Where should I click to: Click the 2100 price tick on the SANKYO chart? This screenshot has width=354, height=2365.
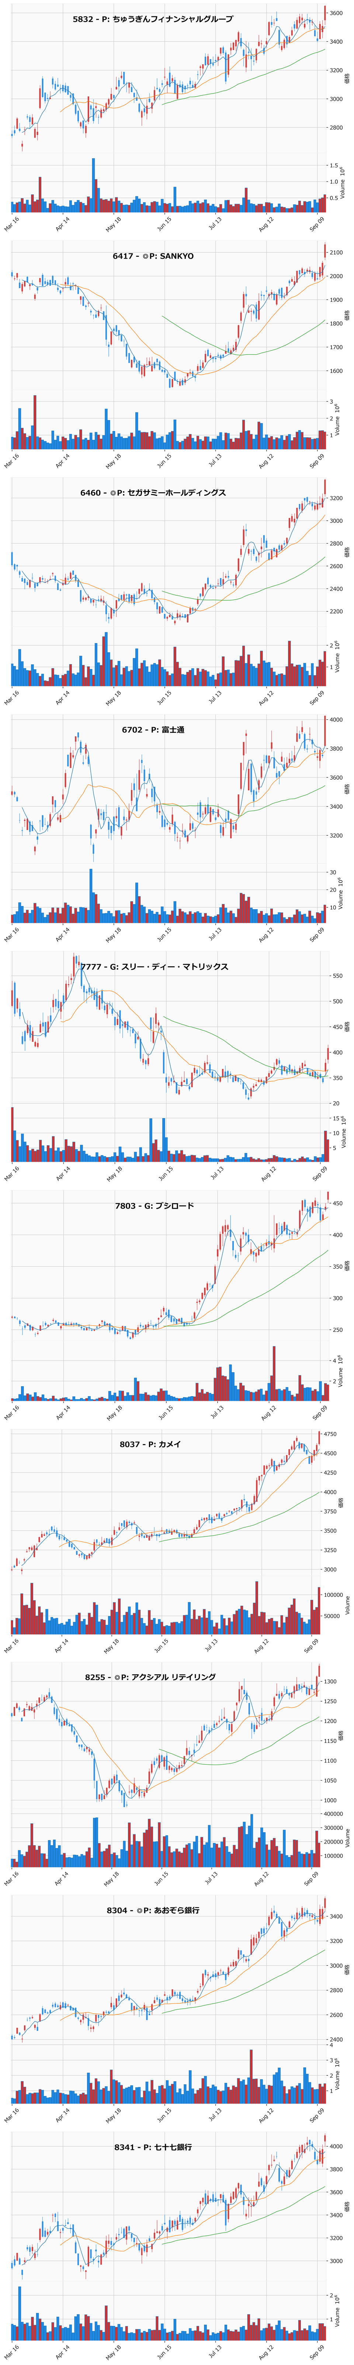[337, 252]
